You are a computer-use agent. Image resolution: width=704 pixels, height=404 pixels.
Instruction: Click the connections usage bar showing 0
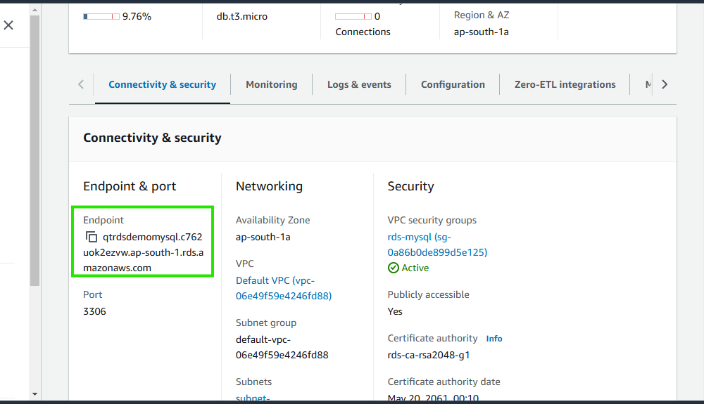tap(353, 17)
